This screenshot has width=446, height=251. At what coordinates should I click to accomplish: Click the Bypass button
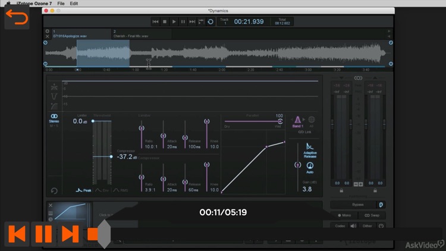click(358, 205)
